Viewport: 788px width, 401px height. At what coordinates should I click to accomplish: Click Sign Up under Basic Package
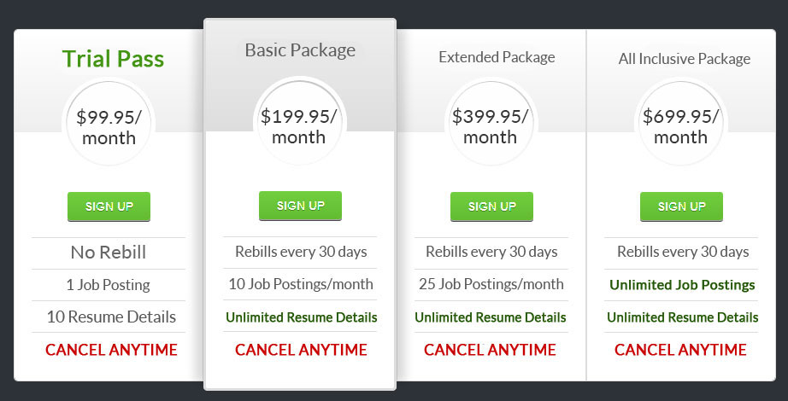pyautogui.click(x=300, y=206)
